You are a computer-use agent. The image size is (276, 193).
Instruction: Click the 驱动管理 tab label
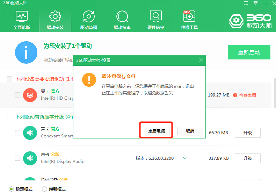pyautogui.click(x=89, y=28)
